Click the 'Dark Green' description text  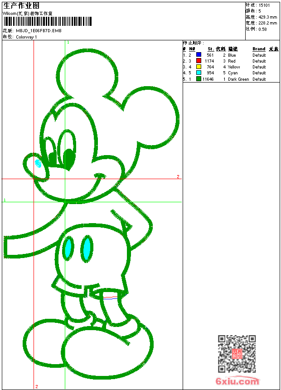click(238, 79)
